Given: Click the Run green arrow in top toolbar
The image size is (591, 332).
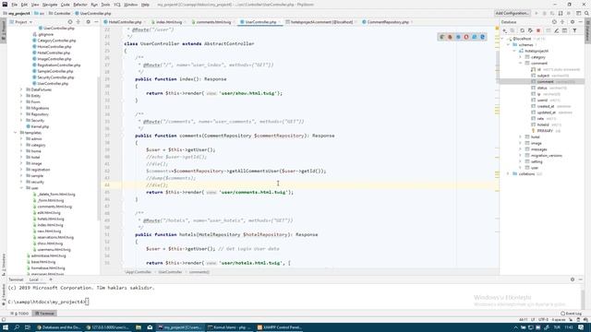Looking at the screenshot, I should [537, 13].
